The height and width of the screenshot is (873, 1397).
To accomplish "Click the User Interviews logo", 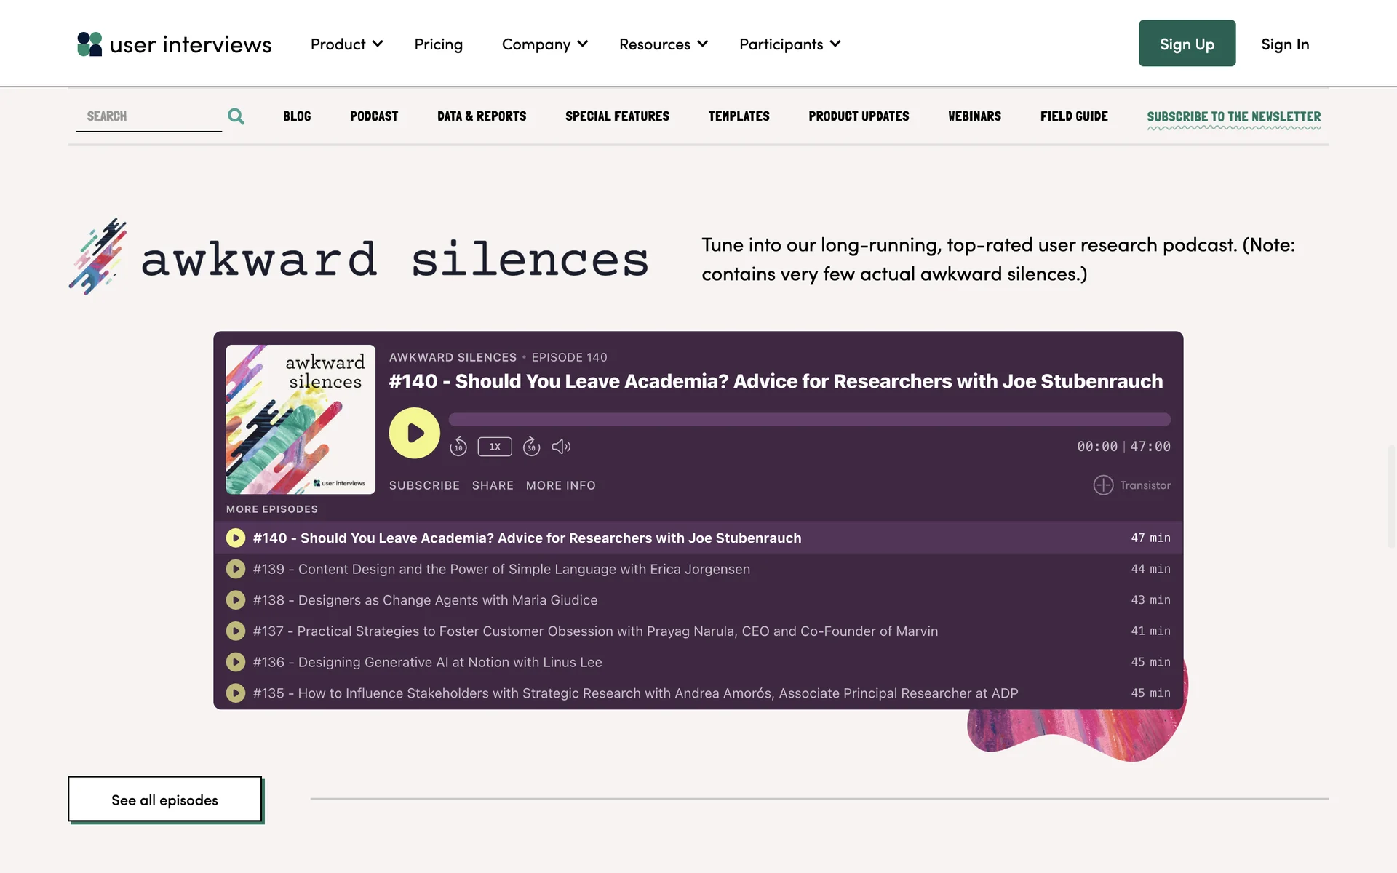I will pos(175,44).
